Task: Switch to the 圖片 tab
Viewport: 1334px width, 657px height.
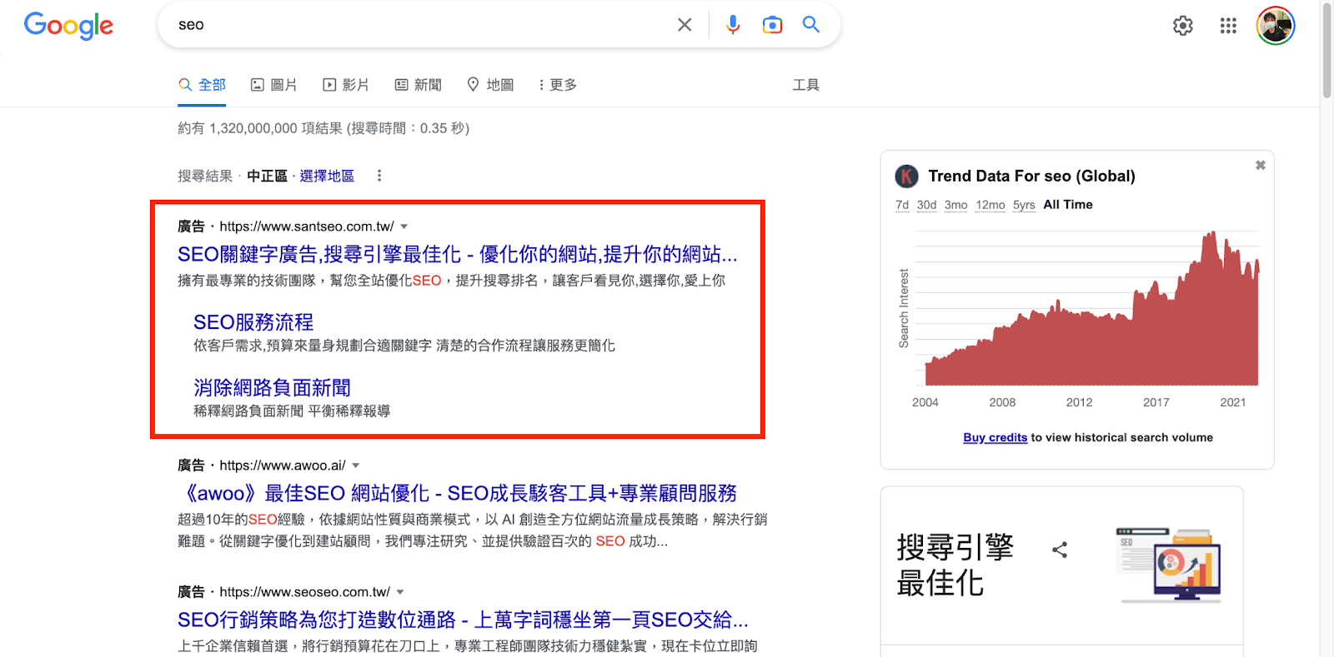Action: pyautogui.click(x=274, y=85)
